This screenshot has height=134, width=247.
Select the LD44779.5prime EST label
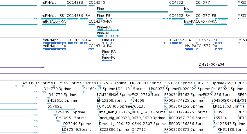click(61, 95)
